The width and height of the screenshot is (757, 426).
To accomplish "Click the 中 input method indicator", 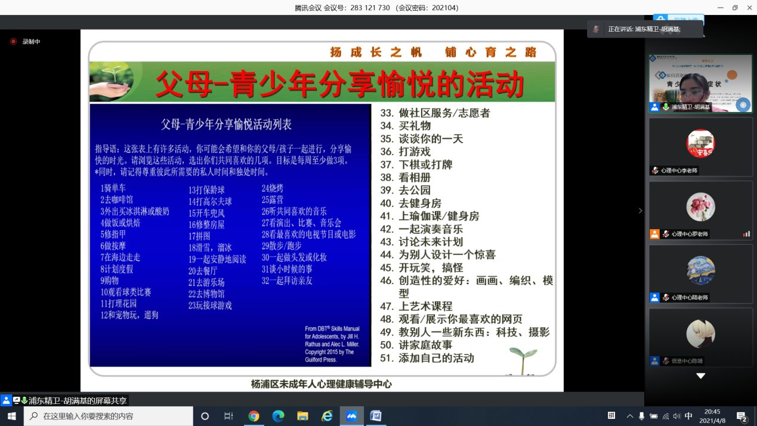I will (x=688, y=416).
